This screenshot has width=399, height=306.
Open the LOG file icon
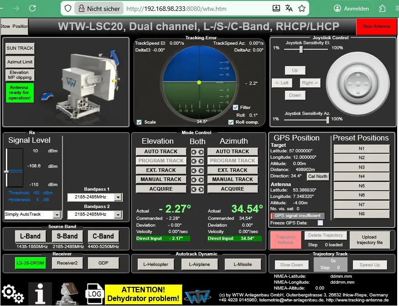[94, 294]
